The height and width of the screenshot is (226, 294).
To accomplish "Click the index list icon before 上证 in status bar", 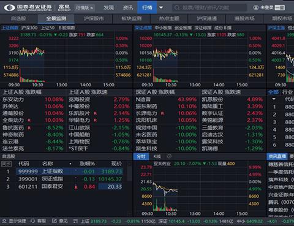I will point(75,221).
